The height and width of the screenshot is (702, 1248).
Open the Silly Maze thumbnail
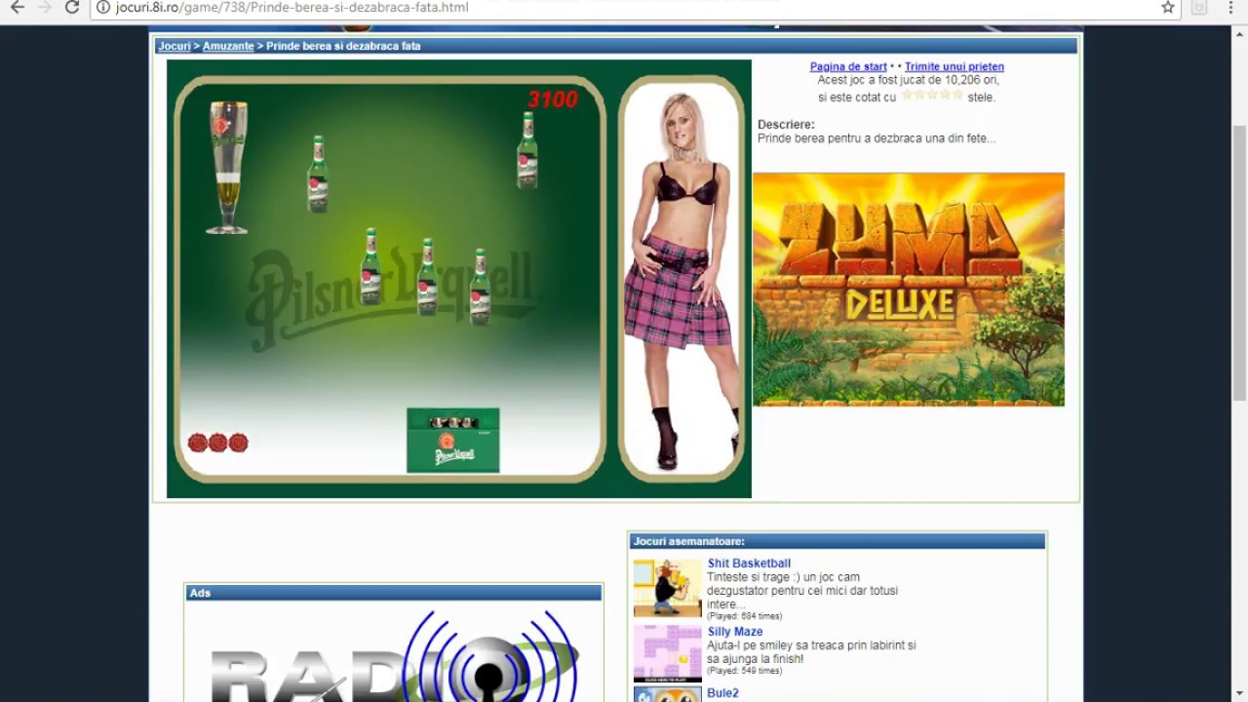[x=667, y=653]
